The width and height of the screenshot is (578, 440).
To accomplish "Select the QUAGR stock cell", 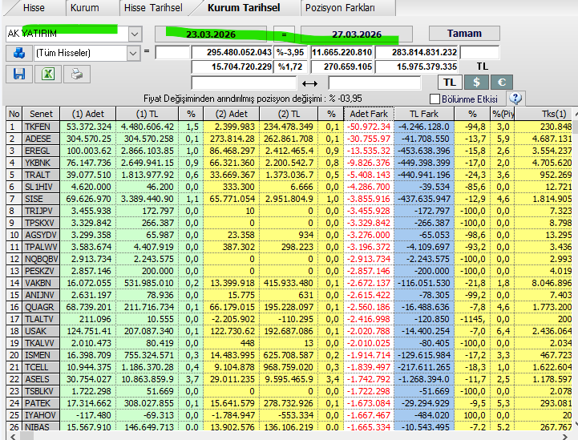I will click(x=41, y=307).
